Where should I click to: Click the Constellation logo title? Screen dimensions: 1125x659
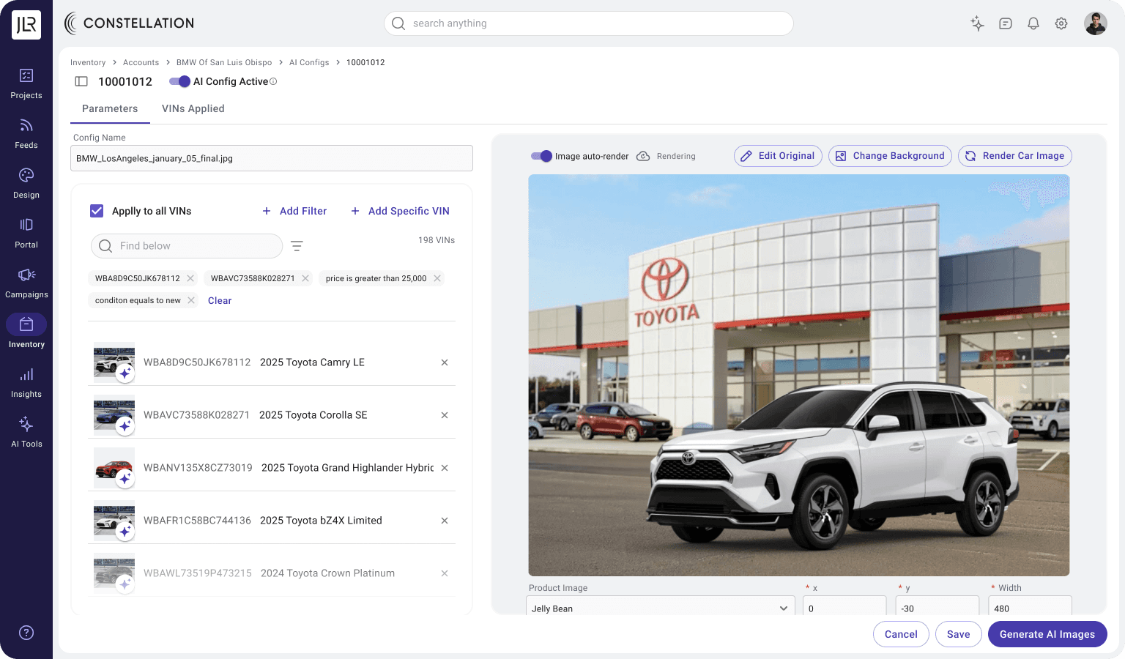(x=129, y=23)
